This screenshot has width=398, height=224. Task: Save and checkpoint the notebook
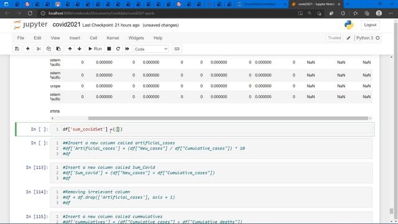[17, 49]
